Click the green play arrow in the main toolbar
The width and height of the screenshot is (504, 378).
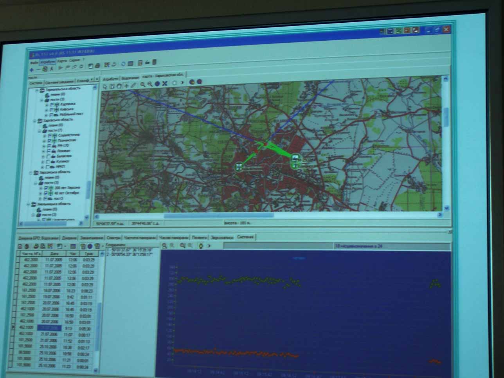click(x=61, y=68)
